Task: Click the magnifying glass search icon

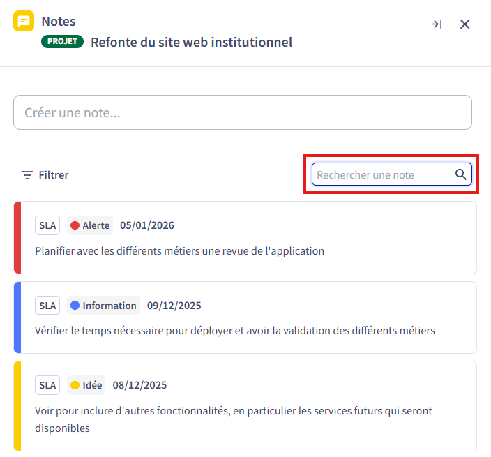Action: [x=461, y=174]
